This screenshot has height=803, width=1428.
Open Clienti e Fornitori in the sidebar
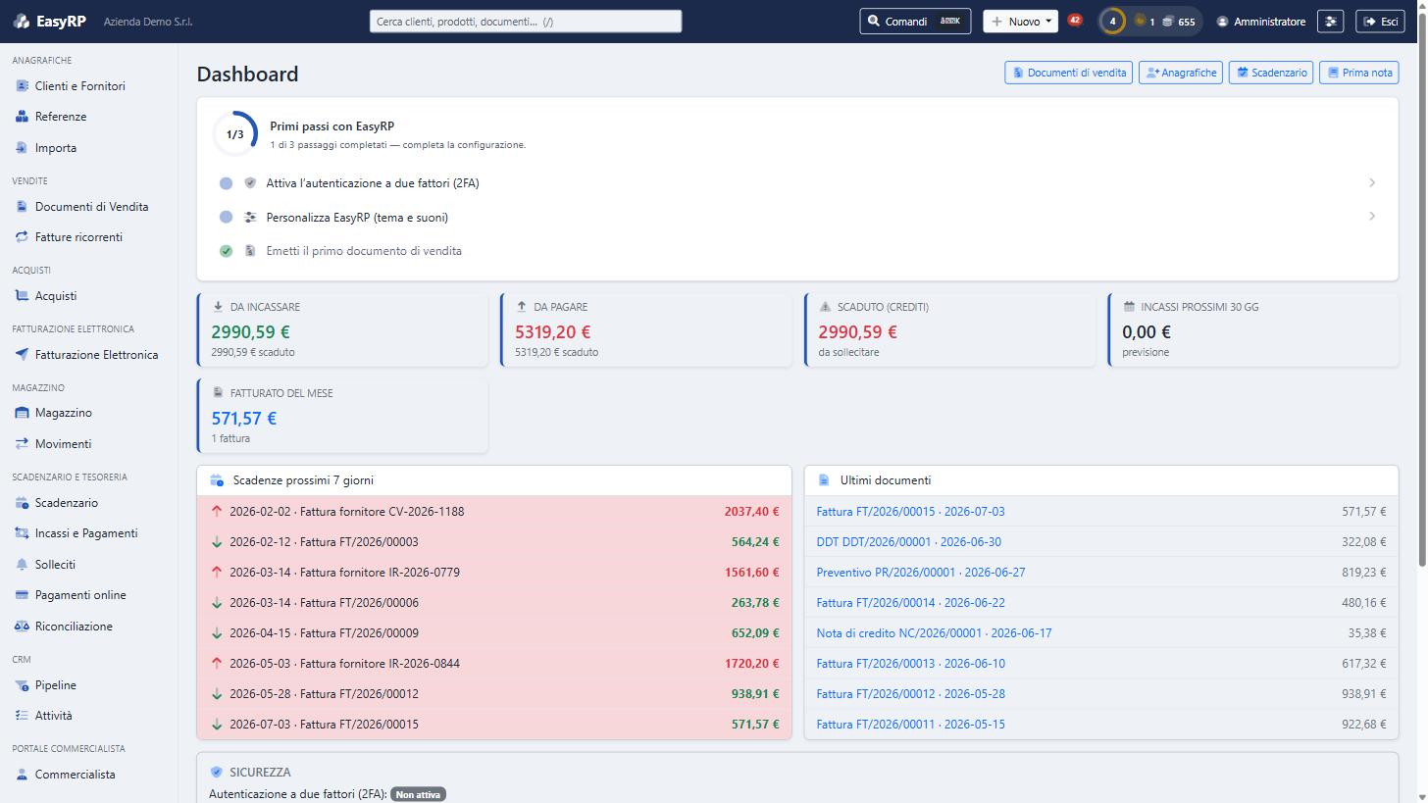pyautogui.click(x=79, y=86)
